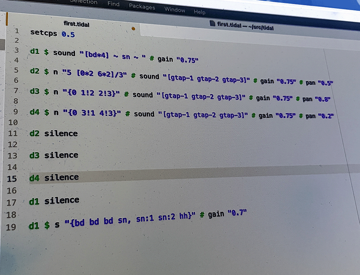Open the Help menu
360x275 pixels.
(199, 12)
